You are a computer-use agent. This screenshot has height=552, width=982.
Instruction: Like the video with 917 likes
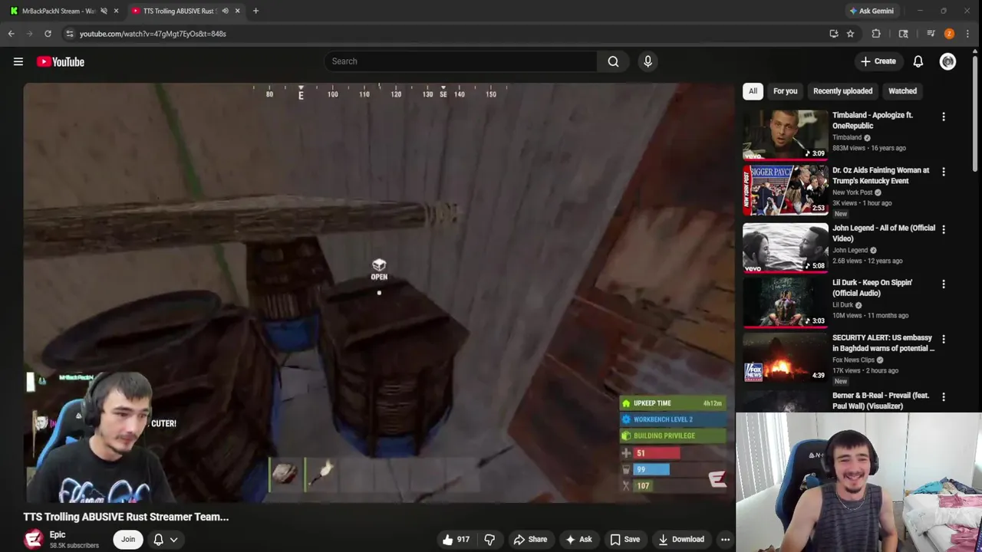click(456, 540)
